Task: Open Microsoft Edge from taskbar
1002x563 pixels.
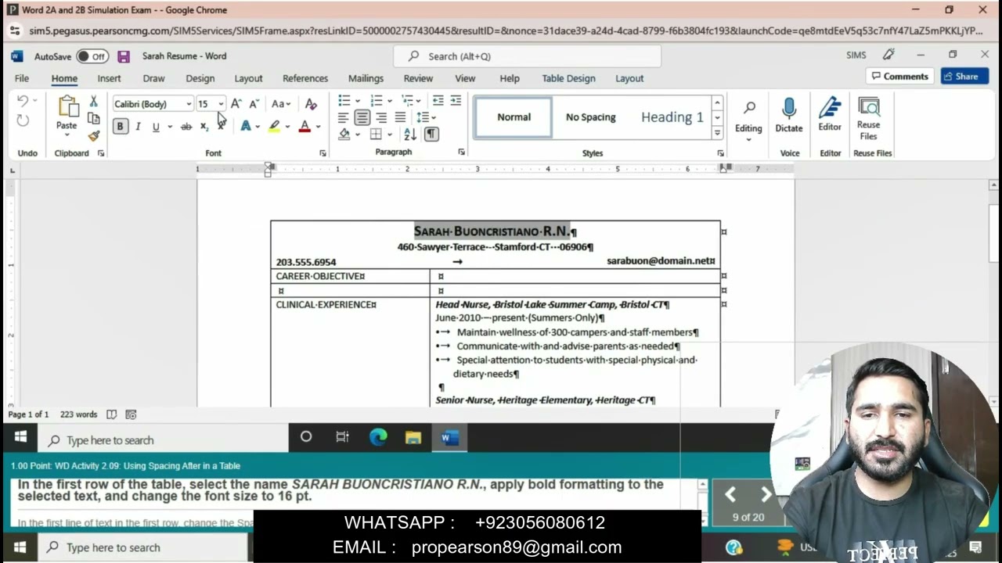Action: click(378, 438)
